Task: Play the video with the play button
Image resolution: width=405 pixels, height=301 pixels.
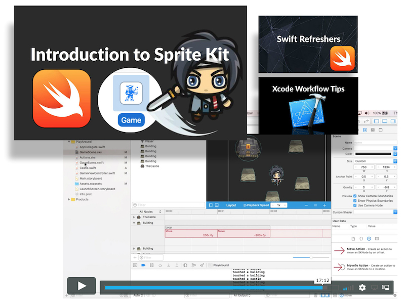Action: point(82,285)
